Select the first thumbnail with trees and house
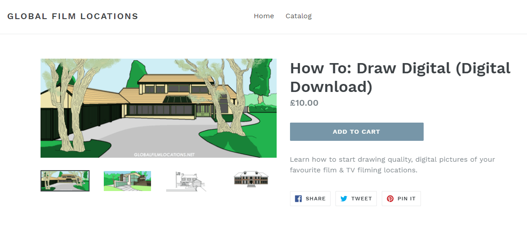527x235 pixels. [x=65, y=181]
